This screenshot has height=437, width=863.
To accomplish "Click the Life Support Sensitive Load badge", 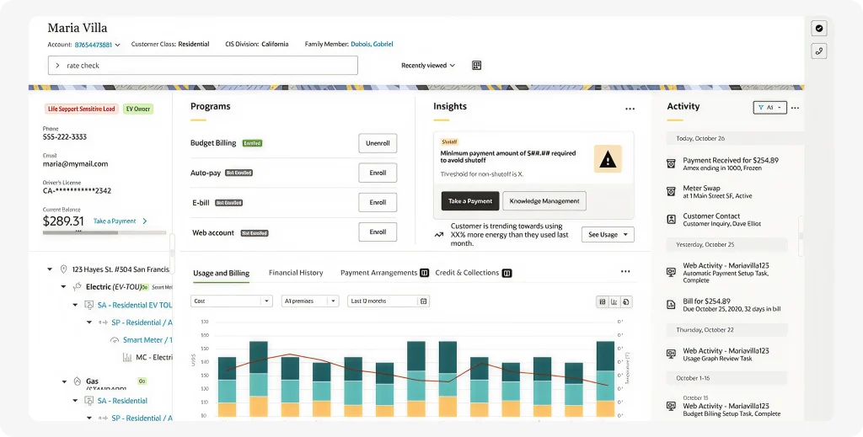I will pos(82,109).
